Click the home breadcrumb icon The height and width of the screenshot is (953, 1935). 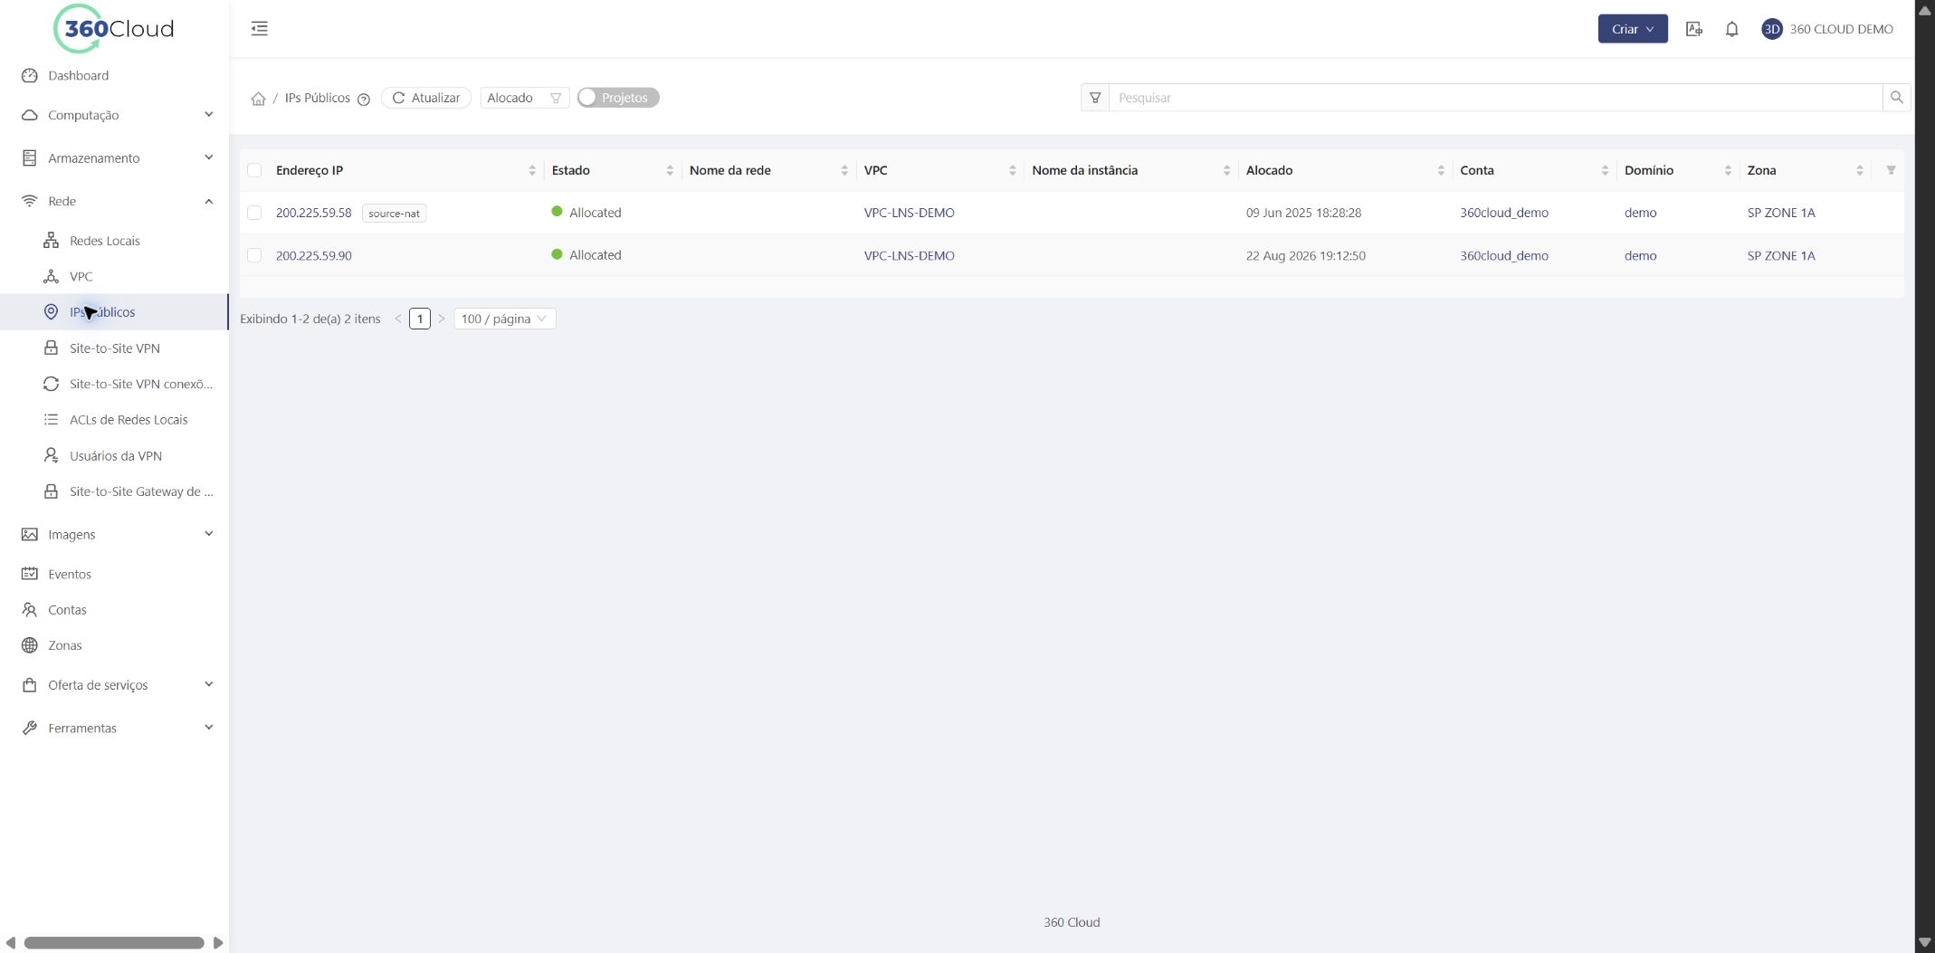pos(258,99)
